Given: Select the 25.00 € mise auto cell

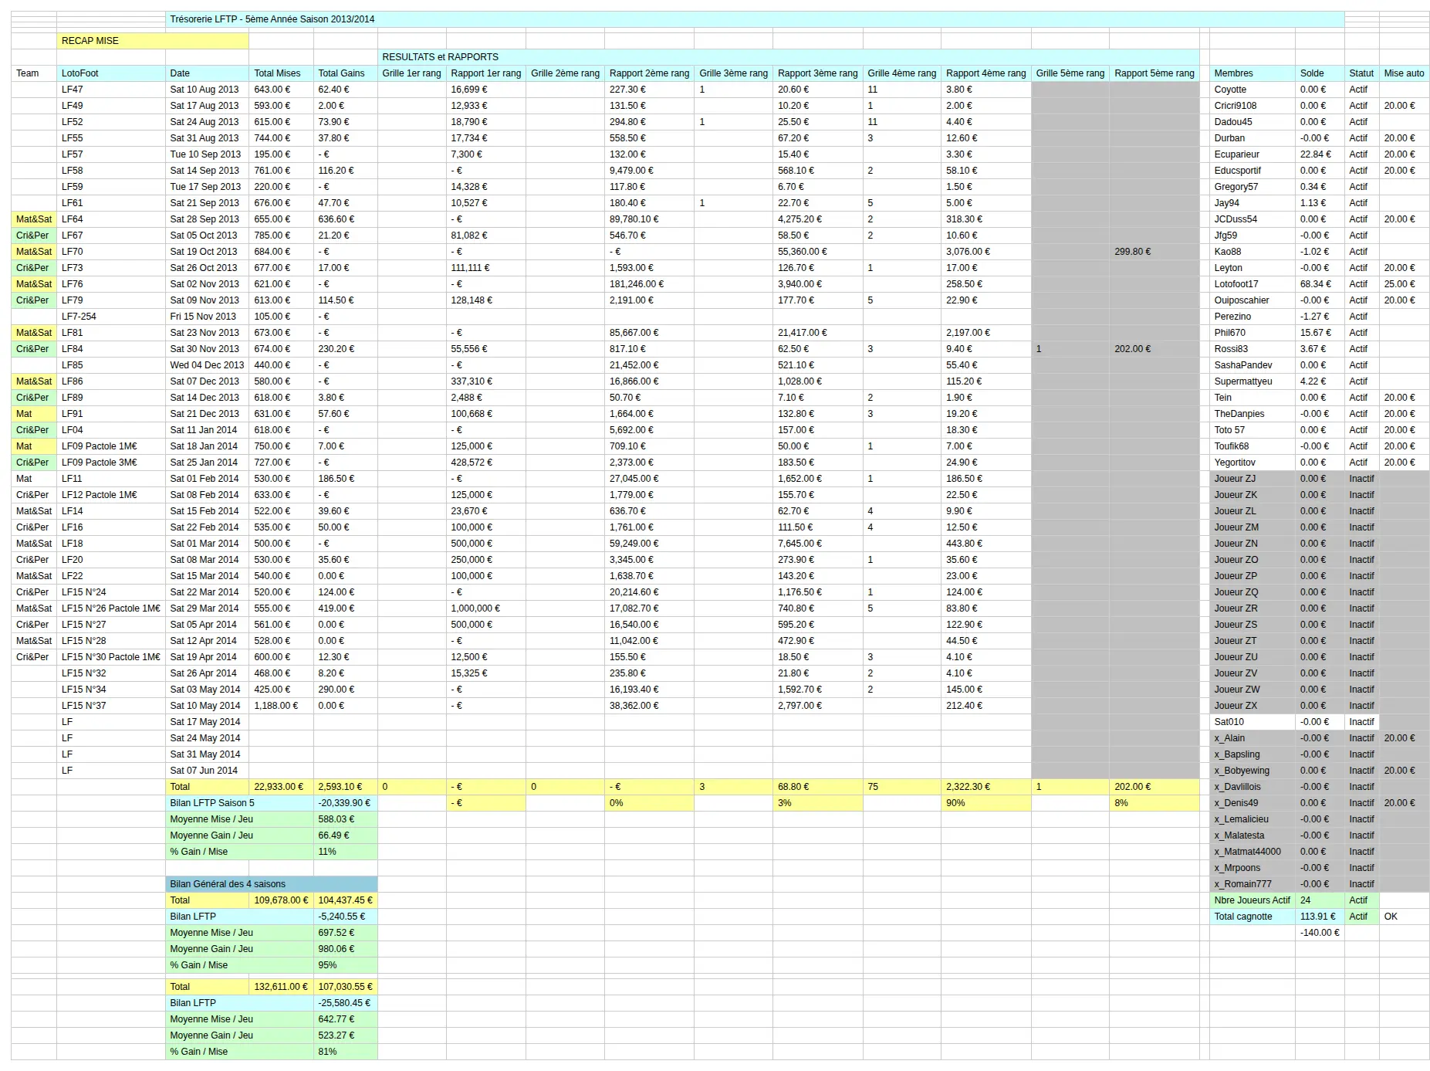Looking at the screenshot, I should pos(1405,284).
